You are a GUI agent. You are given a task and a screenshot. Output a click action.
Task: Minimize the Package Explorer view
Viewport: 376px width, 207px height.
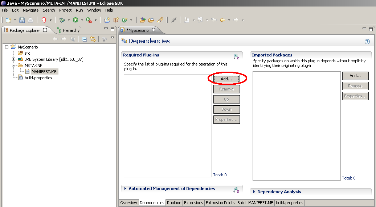[106, 29]
